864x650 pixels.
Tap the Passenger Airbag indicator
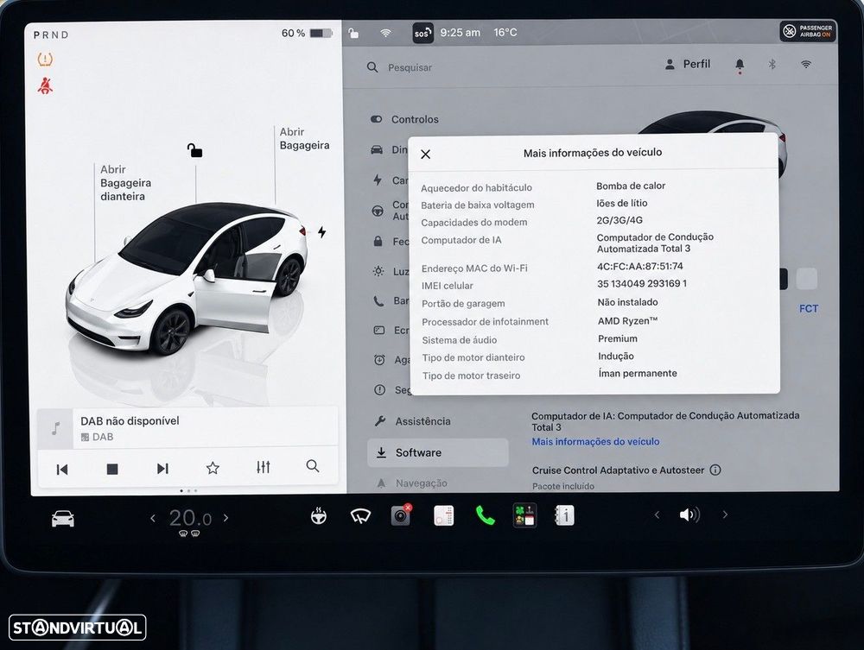808,31
